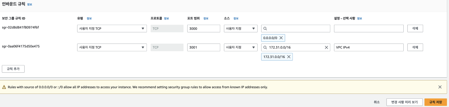449x107 pixels.
Task: Open 유형 dropdown for port 3001 rule
Action: click(112, 47)
